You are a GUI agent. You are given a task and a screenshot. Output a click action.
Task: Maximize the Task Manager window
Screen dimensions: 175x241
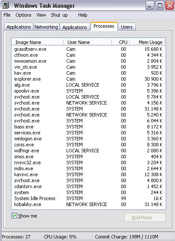[x=160, y=6]
